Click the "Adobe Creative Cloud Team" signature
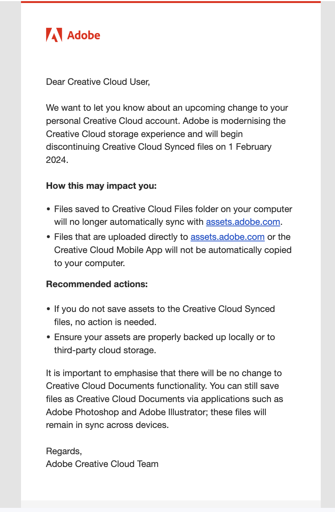 (102, 464)
